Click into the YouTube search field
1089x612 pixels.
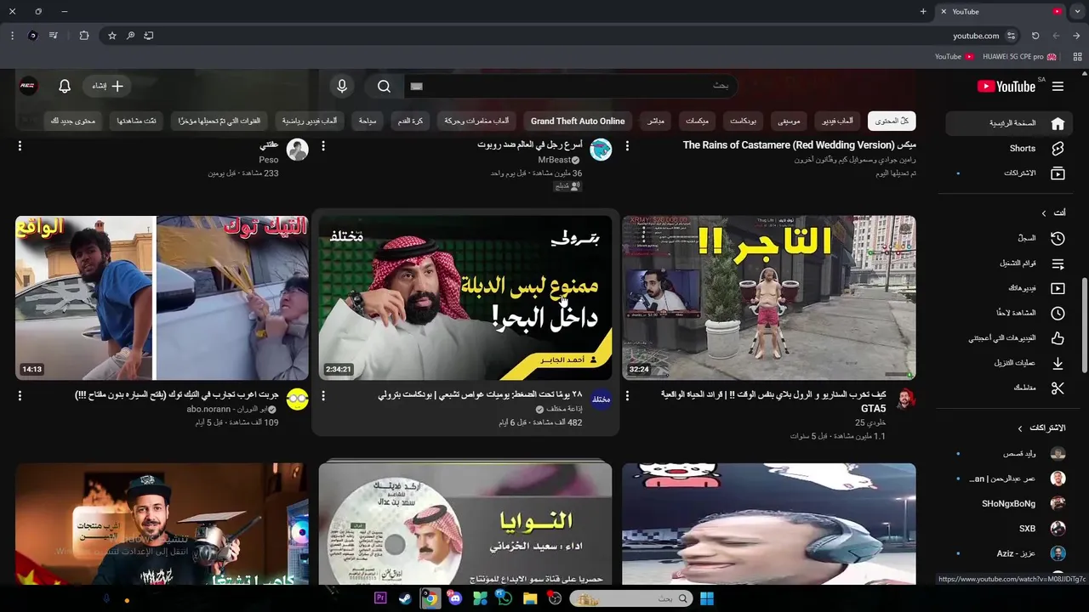570,86
